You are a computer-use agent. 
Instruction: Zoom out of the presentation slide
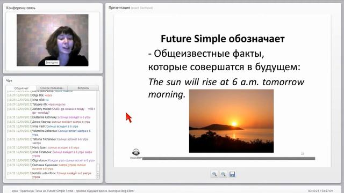(223, 174)
